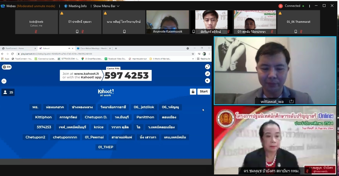Bookmark this page with the star icon
Viewport: 339px width, 176px height.
click(193, 54)
